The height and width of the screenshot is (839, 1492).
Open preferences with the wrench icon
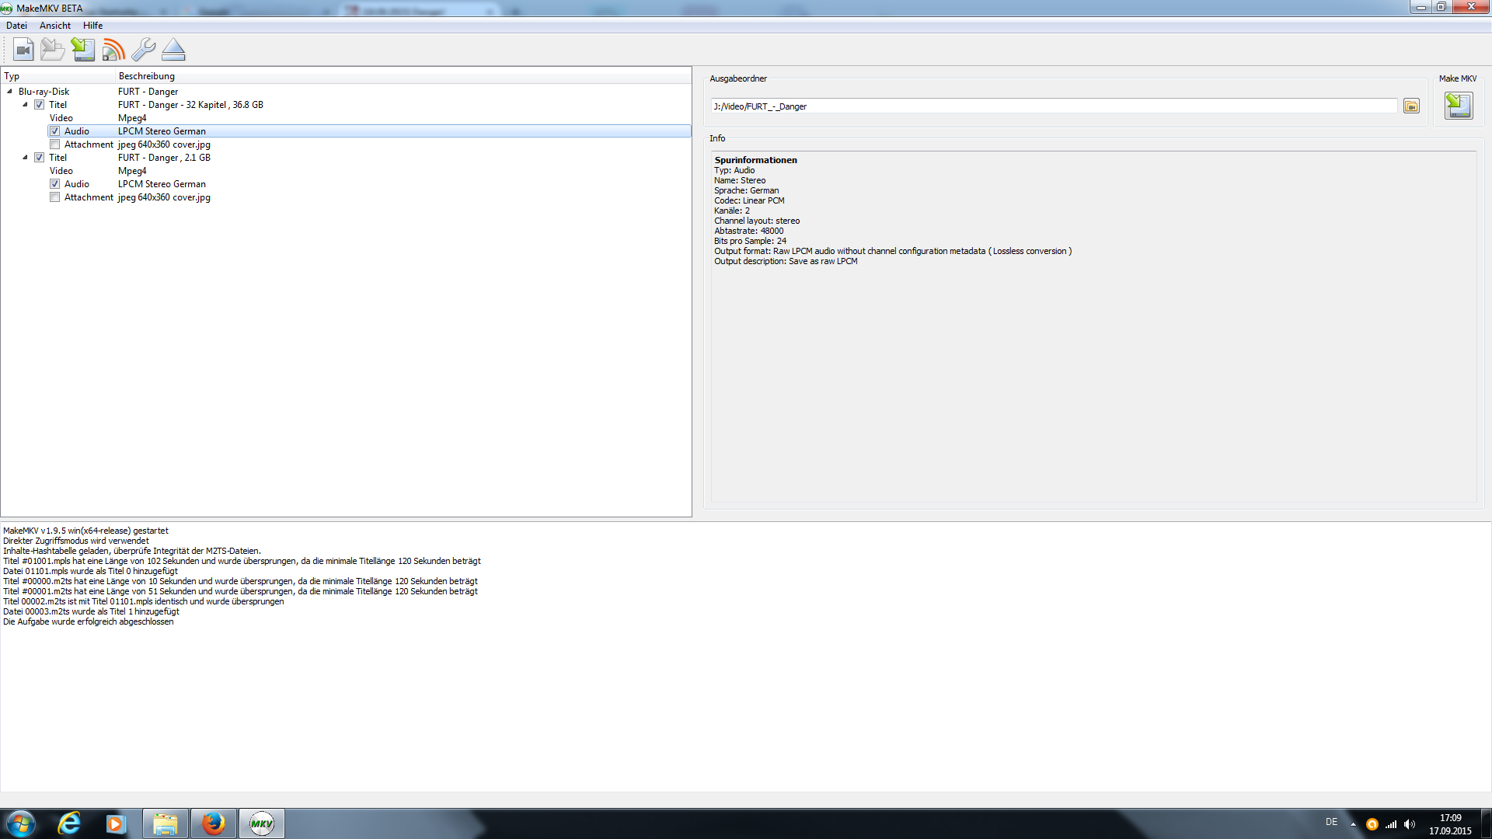point(143,50)
